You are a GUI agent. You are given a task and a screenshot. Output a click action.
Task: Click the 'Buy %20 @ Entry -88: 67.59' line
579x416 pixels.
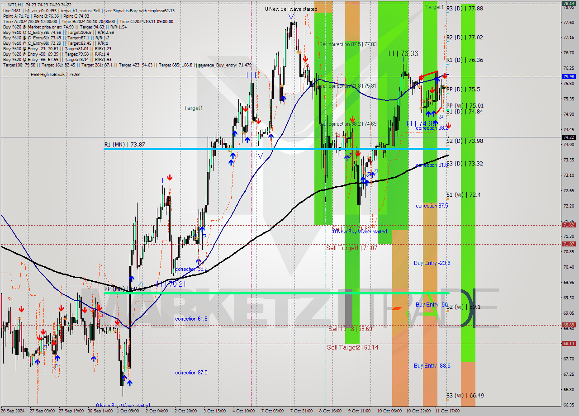tap(57, 60)
